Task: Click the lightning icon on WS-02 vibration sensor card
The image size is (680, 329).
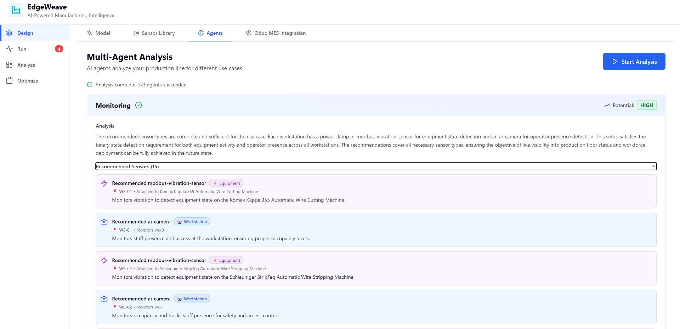Action: coord(104,260)
